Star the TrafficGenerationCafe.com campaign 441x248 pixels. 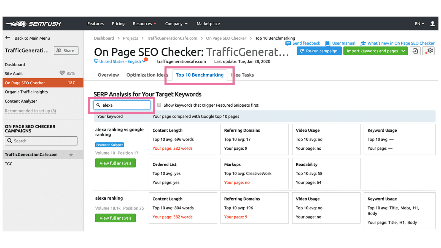[71, 155]
